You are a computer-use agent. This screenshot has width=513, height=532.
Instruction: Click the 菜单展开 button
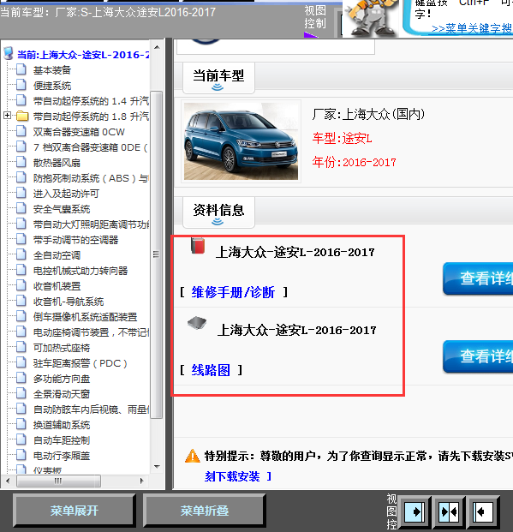75,511
